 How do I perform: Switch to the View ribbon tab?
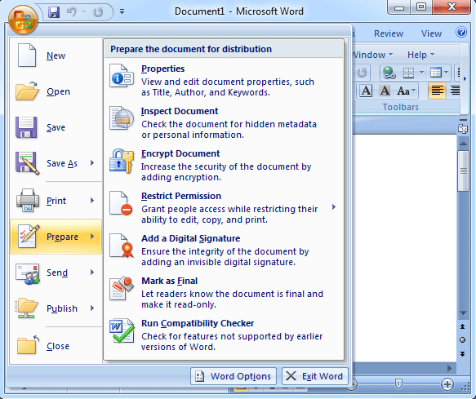pos(431,33)
